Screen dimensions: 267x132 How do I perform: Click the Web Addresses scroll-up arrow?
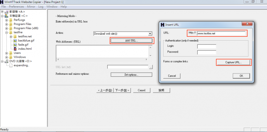[x=150, y=47]
